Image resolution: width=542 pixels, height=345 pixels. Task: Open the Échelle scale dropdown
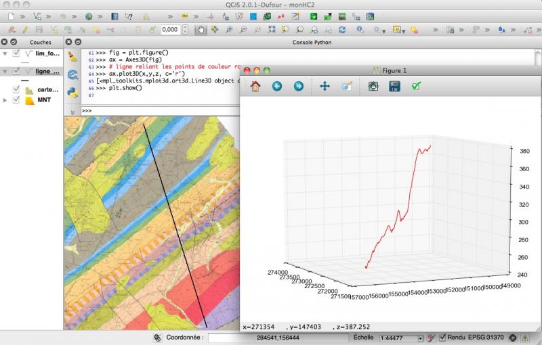421,337
